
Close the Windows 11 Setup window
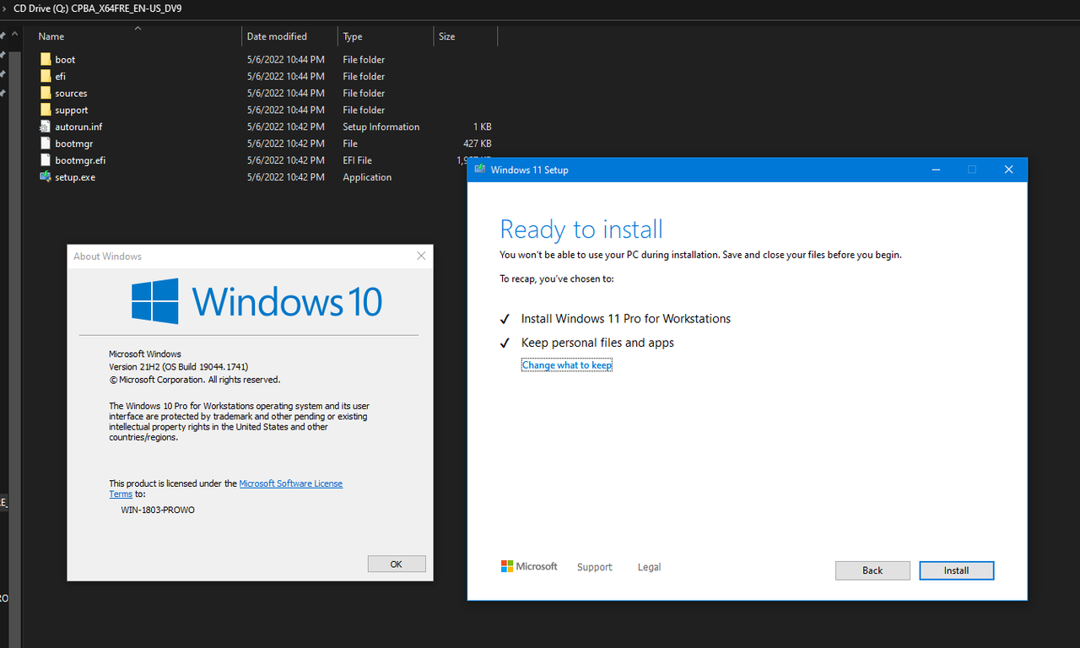pyautogui.click(x=1008, y=170)
